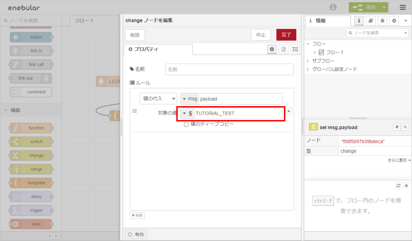Toggle the 値のディープコピー checkbox
The image size is (412, 241).
187,124
